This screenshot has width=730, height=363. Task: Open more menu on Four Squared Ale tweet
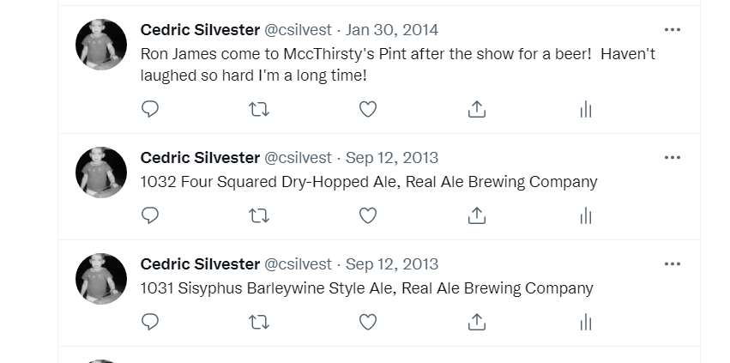coord(673,157)
